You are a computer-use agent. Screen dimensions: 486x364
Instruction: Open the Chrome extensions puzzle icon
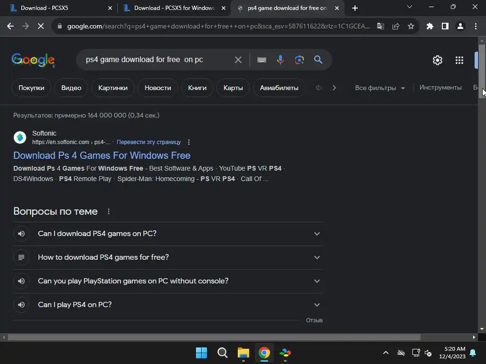point(430,27)
